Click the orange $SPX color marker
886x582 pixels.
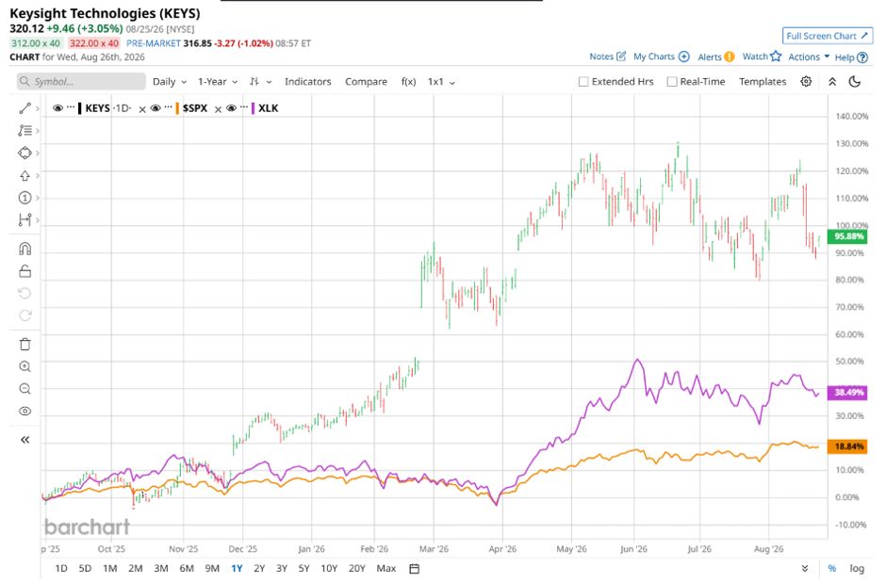(x=177, y=108)
